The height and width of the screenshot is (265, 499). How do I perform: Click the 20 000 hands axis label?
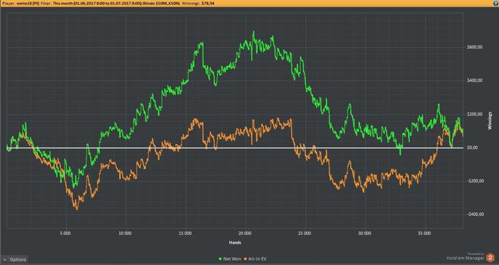245,234
